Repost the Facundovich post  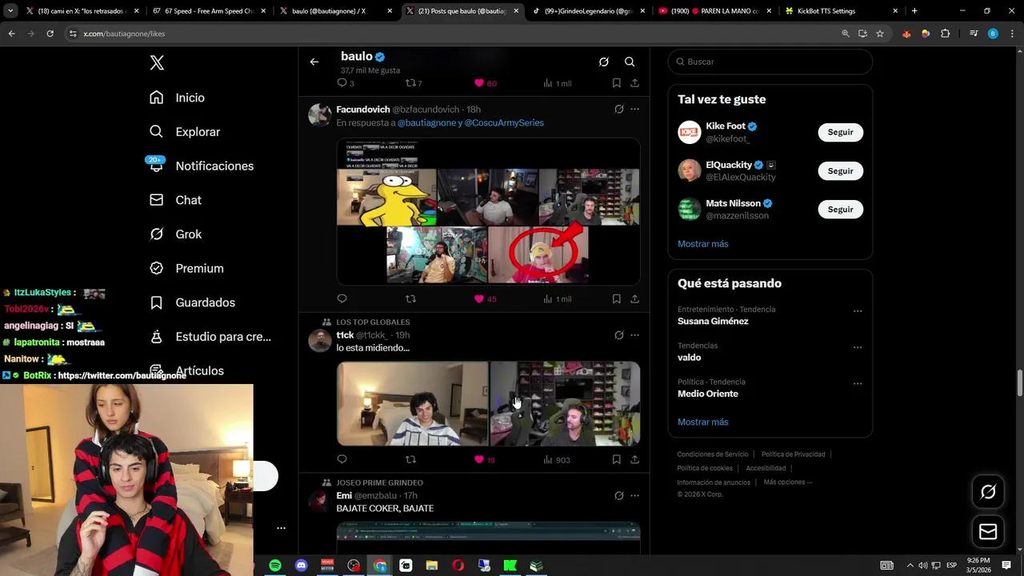click(410, 298)
